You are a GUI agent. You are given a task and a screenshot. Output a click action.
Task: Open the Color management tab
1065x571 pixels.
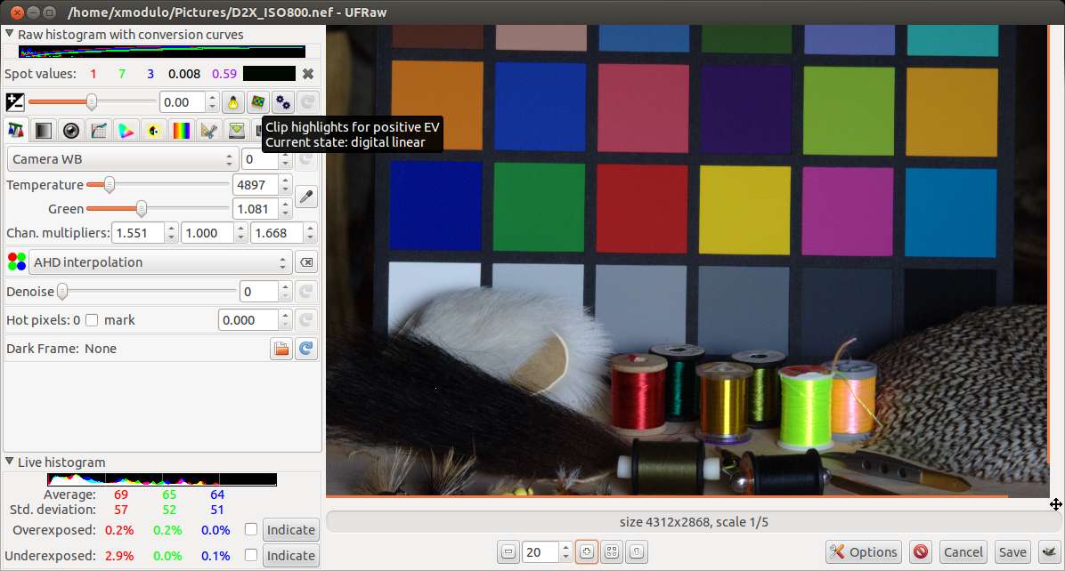pos(126,130)
